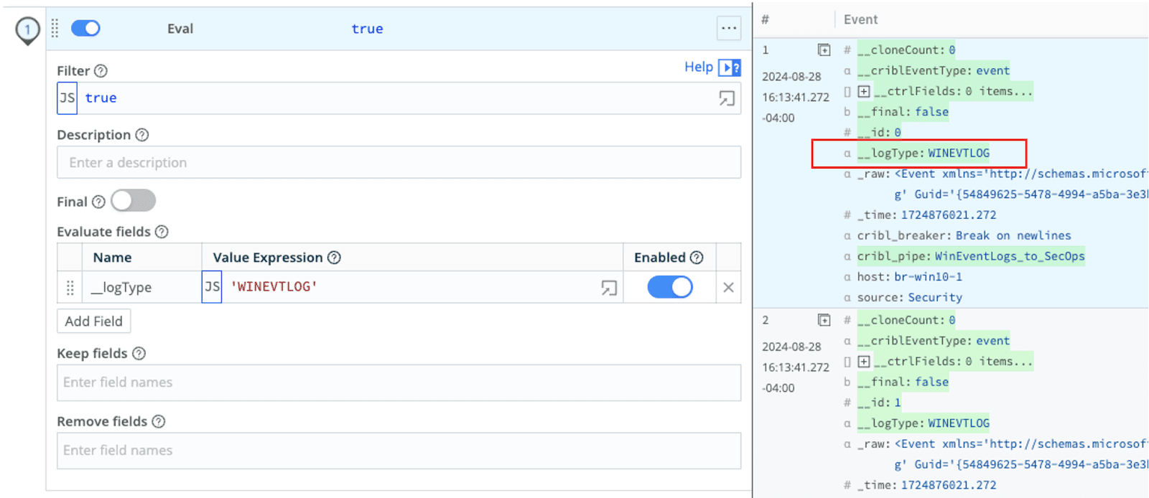
Task: Disable the Eval function toggle
Action: point(85,29)
